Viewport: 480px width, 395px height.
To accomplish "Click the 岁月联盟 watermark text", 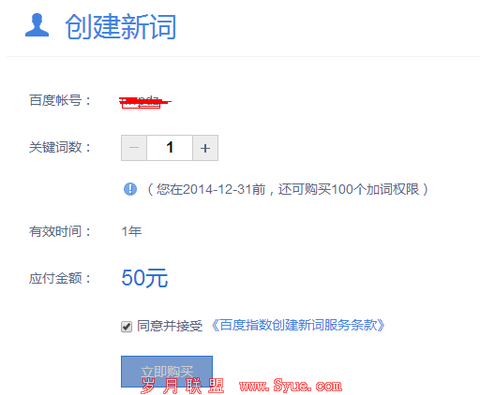I will [x=183, y=386].
